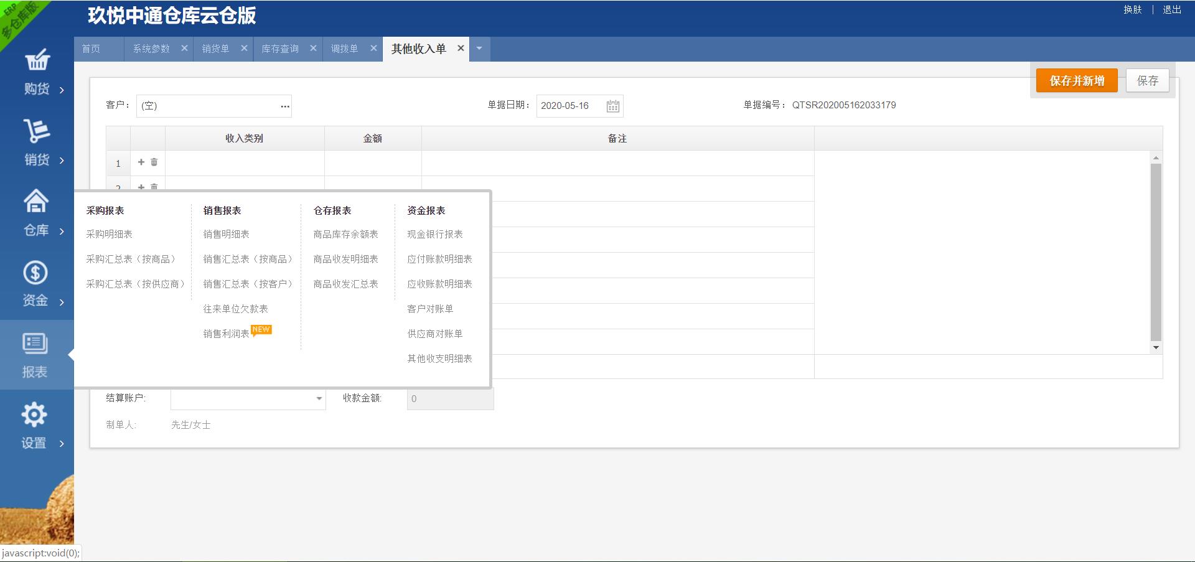This screenshot has height=562, width=1195.
Task: Click the 保存 button
Action: 1148,81
